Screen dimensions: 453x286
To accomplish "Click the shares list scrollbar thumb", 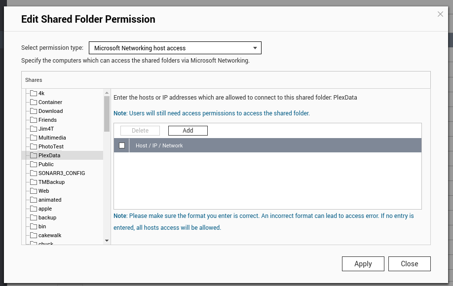I will pos(107,113).
